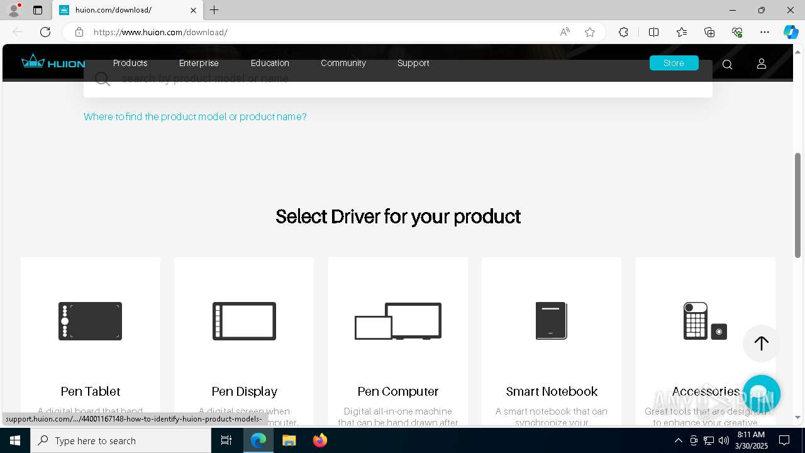Image resolution: width=805 pixels, height=453 pixels.
Task: Open a new tab
Action: pos(214,10)
